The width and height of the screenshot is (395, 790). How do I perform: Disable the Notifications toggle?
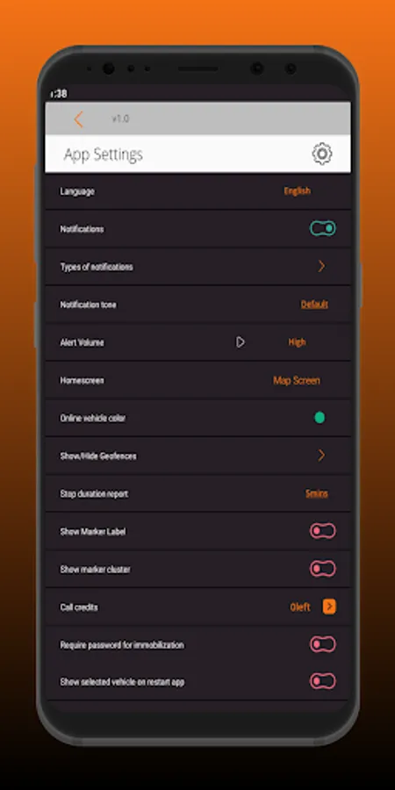point(322,229)
